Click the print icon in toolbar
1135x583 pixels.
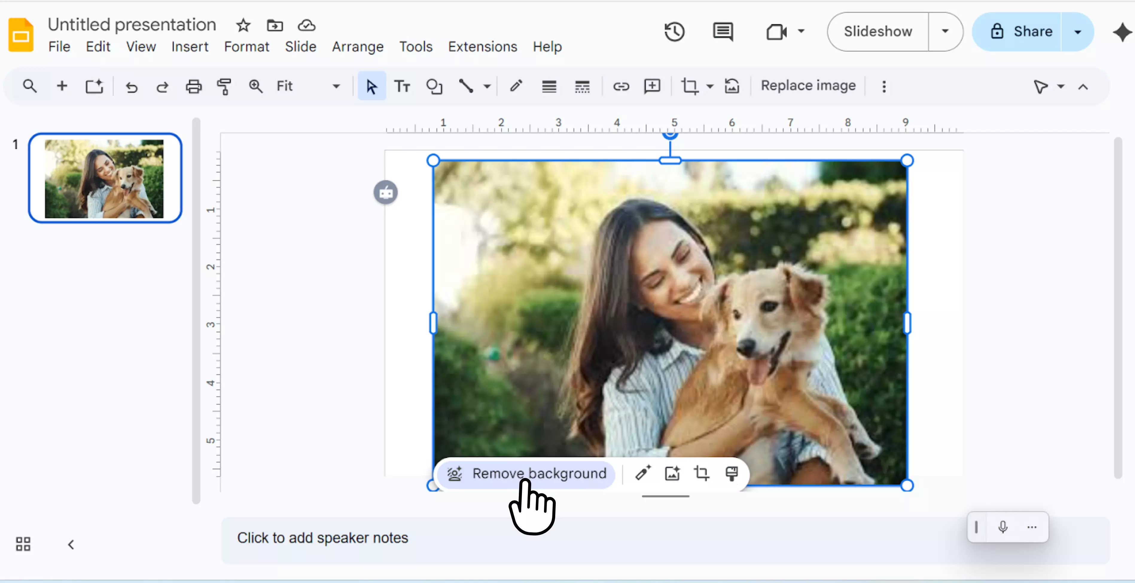tap(194, 86)
